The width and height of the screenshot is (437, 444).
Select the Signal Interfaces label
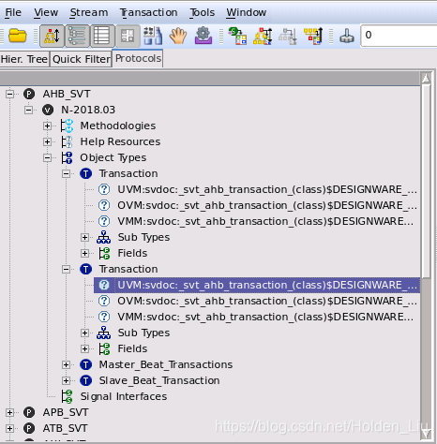(x=124, y=396)
